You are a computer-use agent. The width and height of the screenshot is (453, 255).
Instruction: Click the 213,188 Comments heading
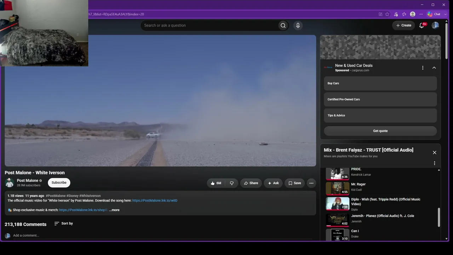[x=25, y=225]
